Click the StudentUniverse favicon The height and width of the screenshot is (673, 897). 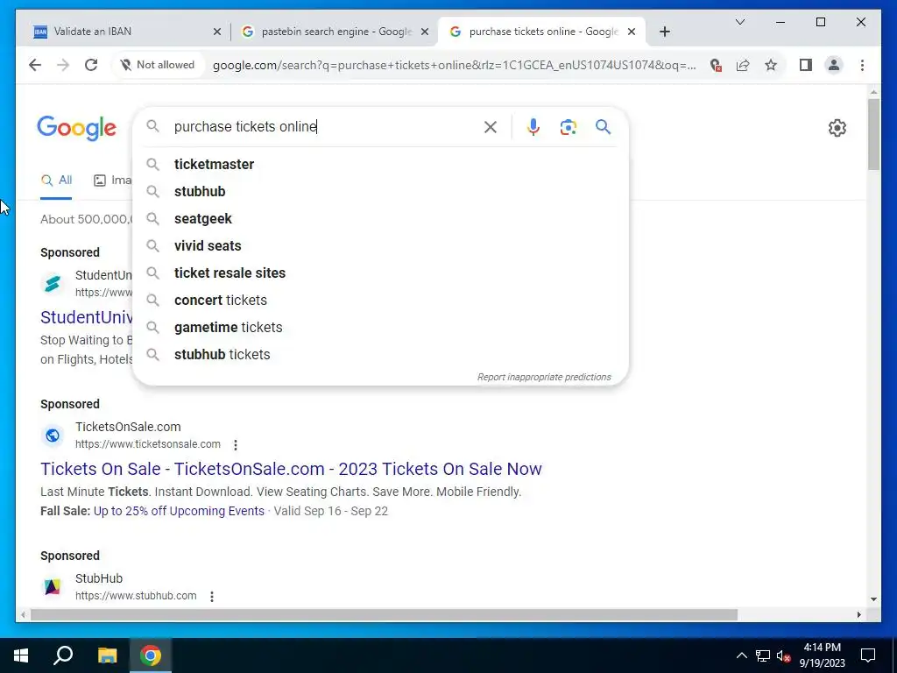click(x=52, y=284)
